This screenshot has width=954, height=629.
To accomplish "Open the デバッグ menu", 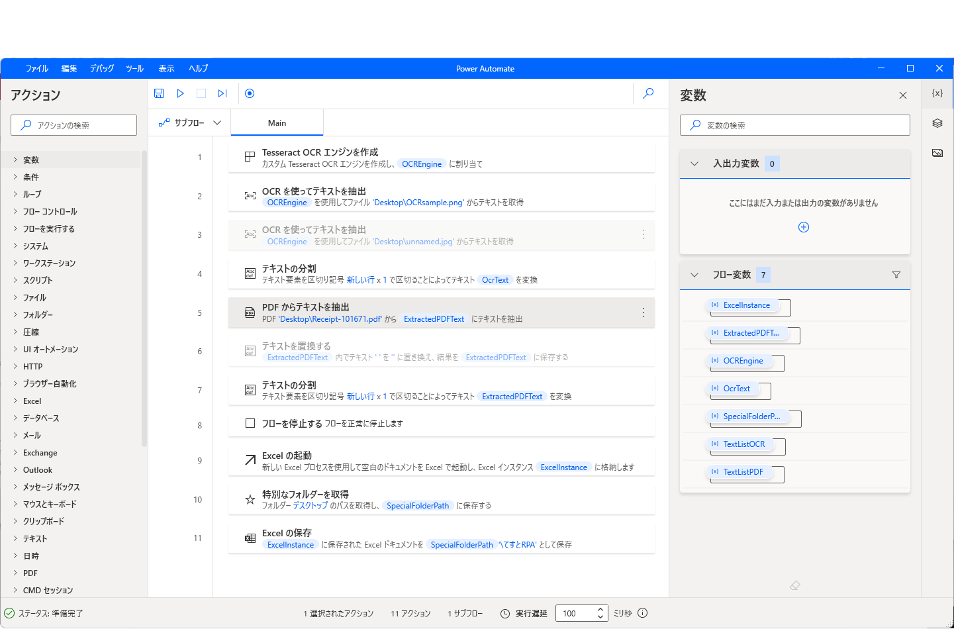I will 102,69.
